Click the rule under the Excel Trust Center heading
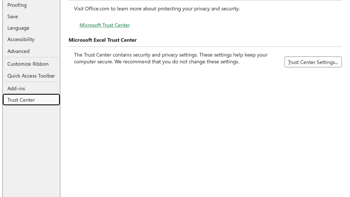 [x=205, y=47]
